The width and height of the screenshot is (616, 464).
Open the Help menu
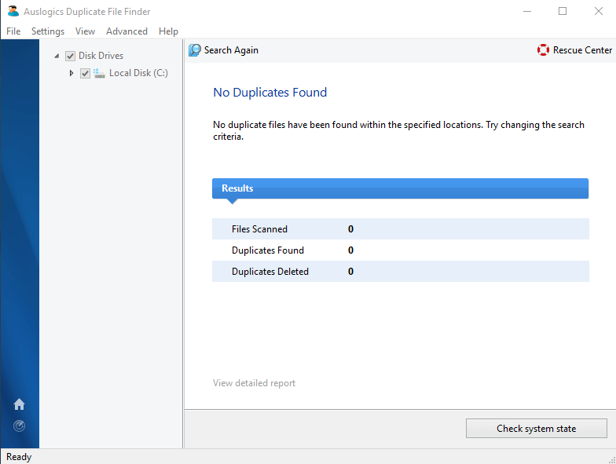tap(168, 31)
